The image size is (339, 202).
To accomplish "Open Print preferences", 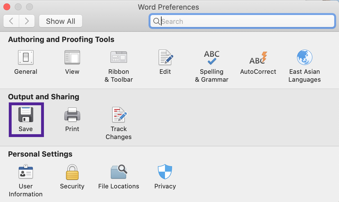I will (72, 120).
